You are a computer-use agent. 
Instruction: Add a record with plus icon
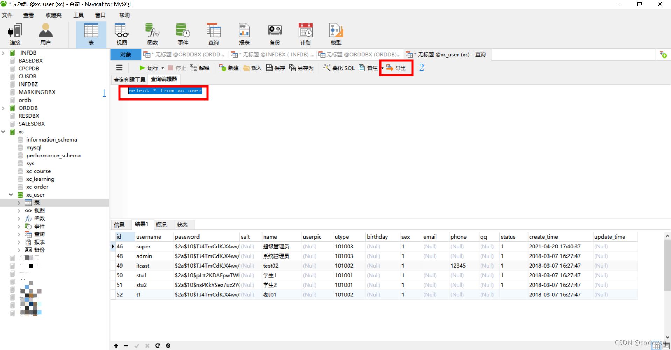click(116, 345)
